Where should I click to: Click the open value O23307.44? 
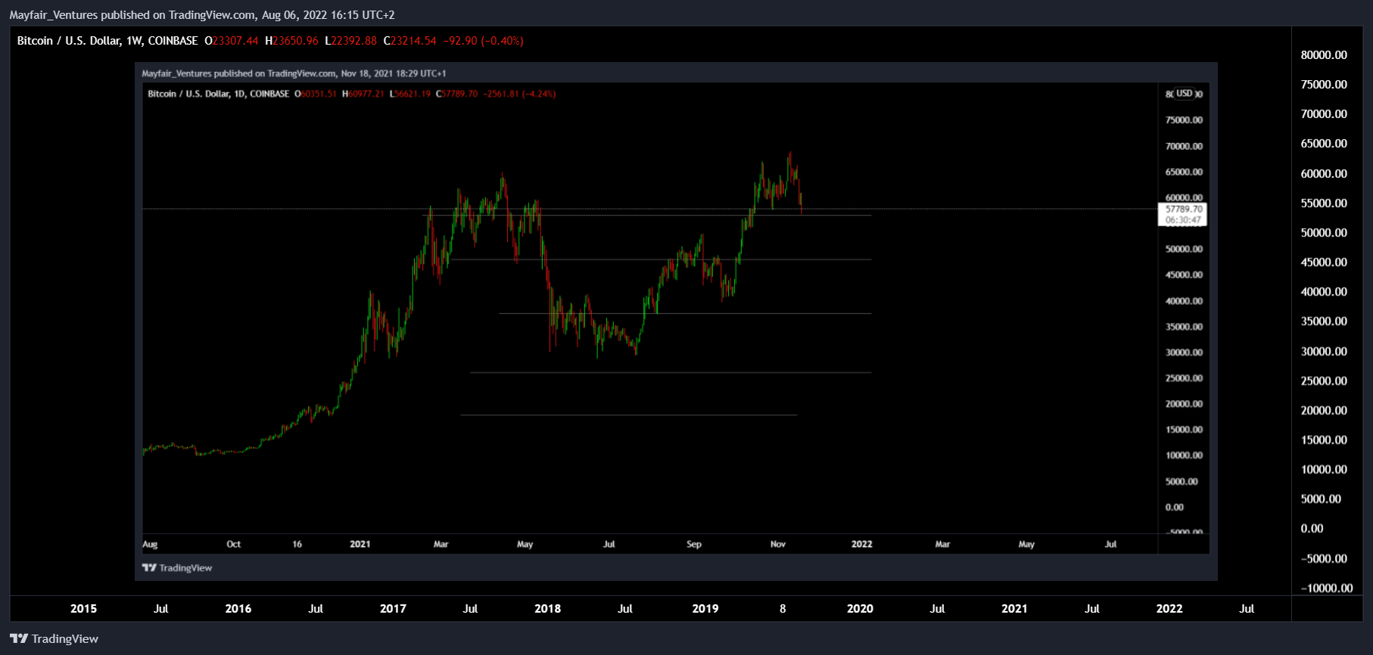tap(232, 41)
